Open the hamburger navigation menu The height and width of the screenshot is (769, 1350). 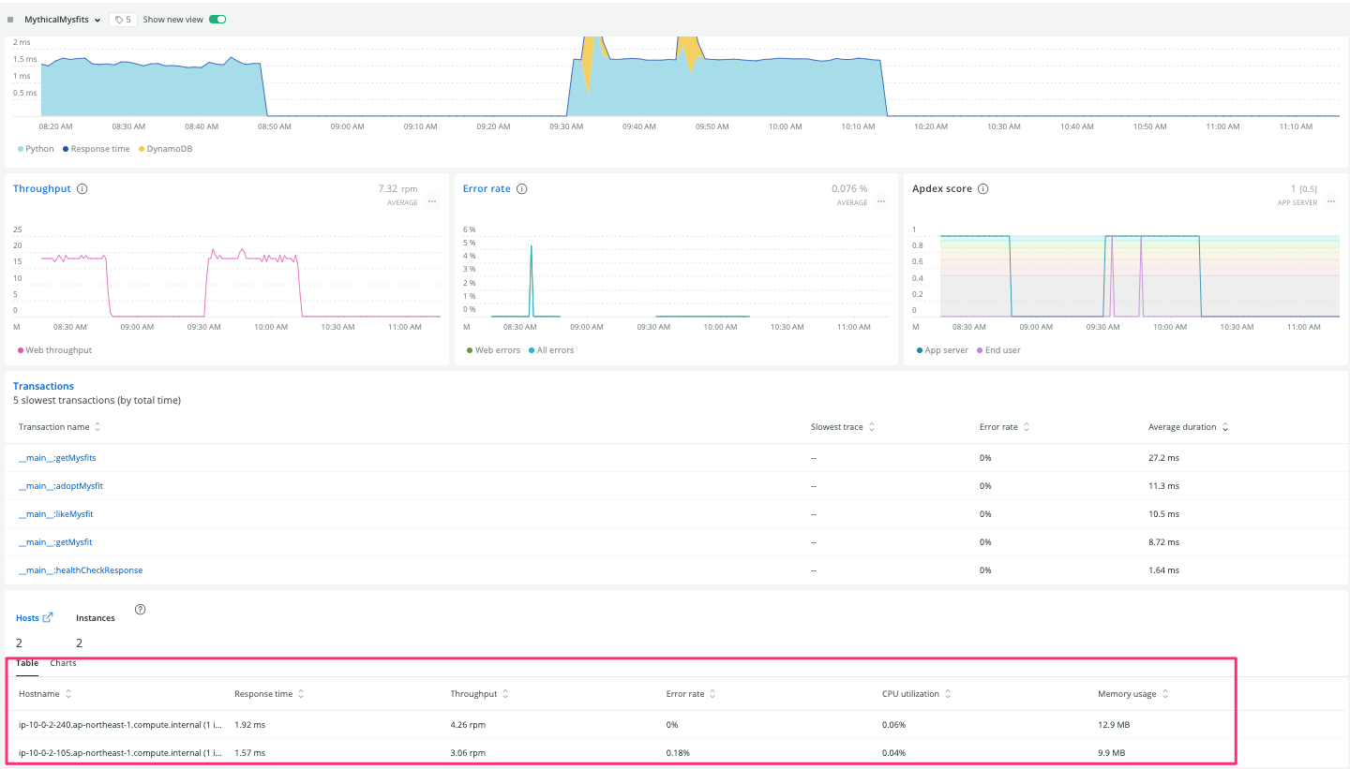coord(10,19)
